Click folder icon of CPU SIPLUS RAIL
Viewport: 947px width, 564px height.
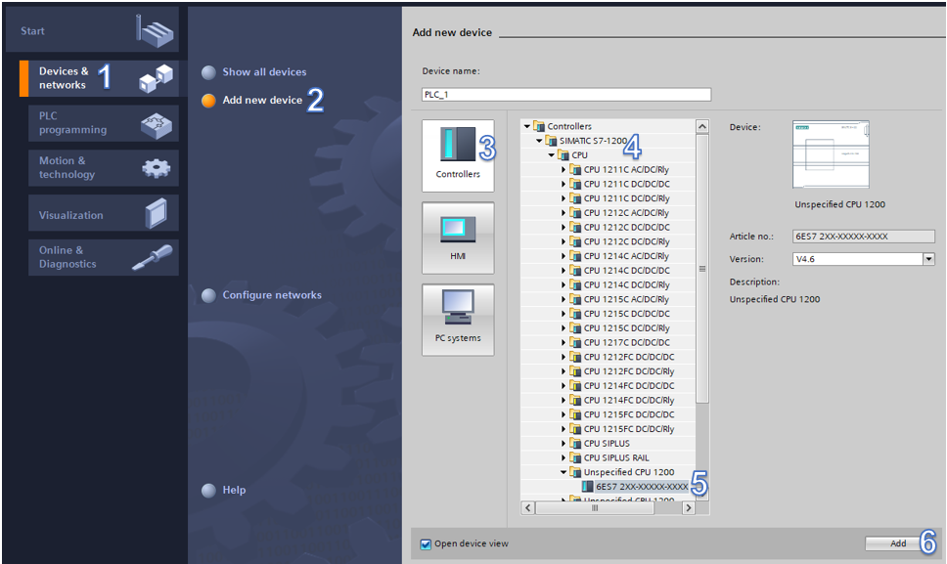[x=575, y=457]
